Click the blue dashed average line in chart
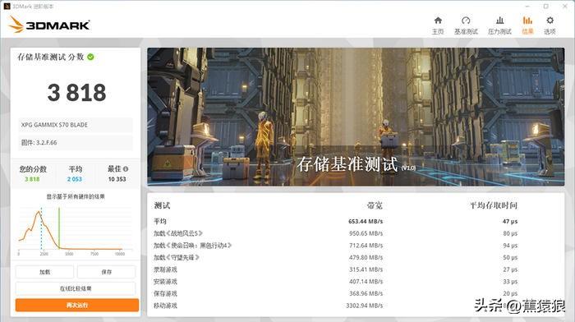 pyautogui.click(x=41, y=228)
